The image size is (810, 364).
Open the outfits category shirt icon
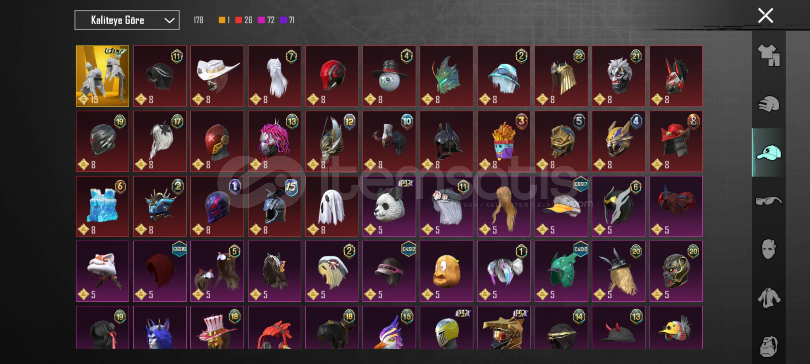tap(768, 55)
